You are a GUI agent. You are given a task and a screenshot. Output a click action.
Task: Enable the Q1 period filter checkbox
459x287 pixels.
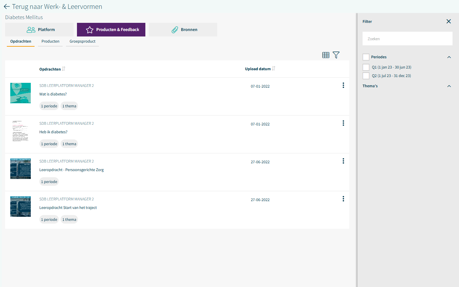pyautogui.click(x=366, y=67)
